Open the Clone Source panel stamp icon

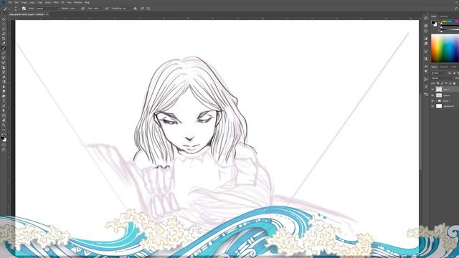pyautogui.click(x=426, y=59)
